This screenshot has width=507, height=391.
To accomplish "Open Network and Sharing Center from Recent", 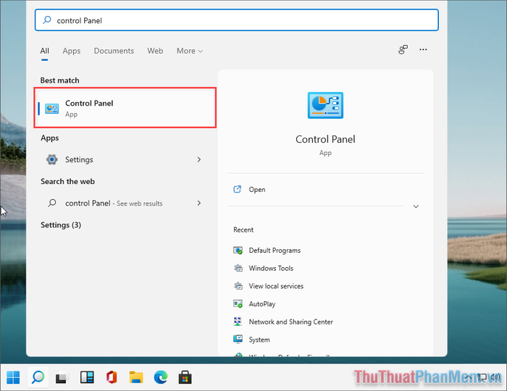I will coord(290,321).
